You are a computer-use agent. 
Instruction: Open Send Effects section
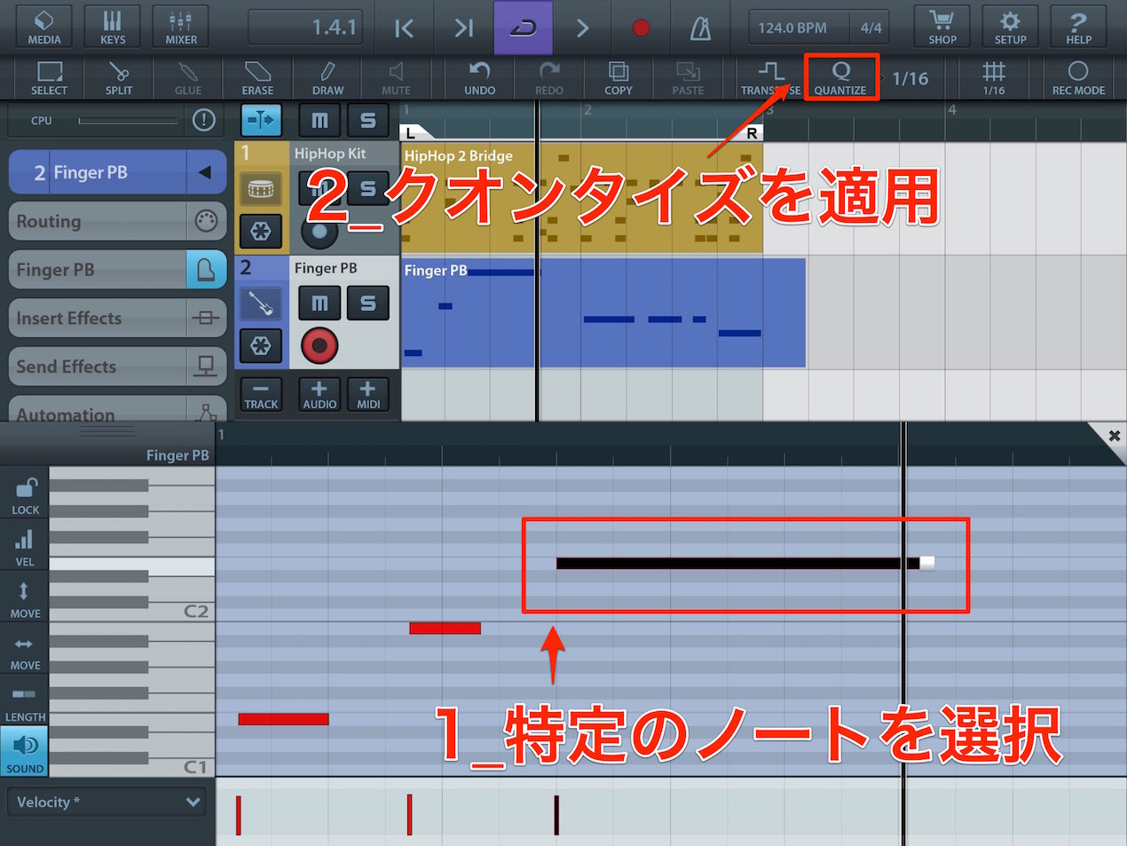click(x=117, y=367)
